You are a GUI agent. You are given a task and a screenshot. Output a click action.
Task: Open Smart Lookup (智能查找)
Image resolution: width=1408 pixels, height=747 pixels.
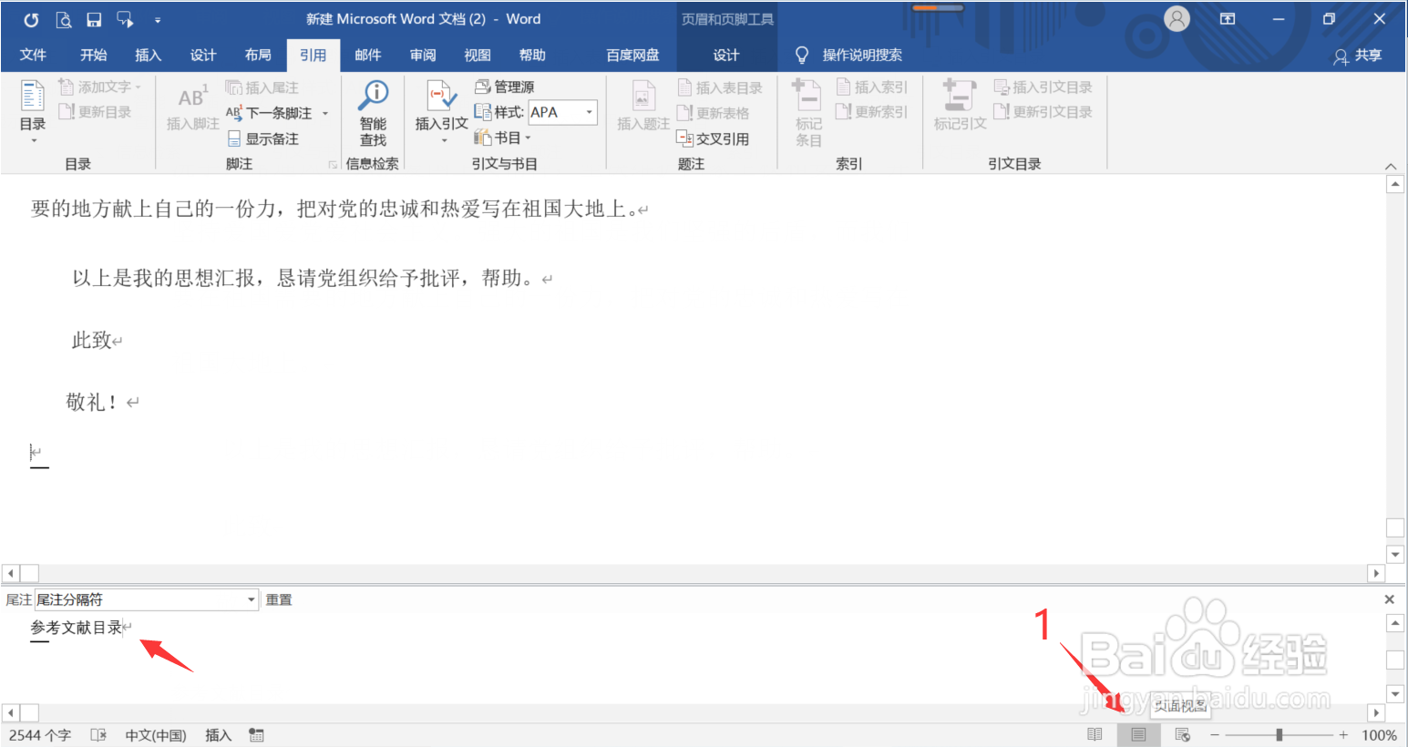[373, 113]
